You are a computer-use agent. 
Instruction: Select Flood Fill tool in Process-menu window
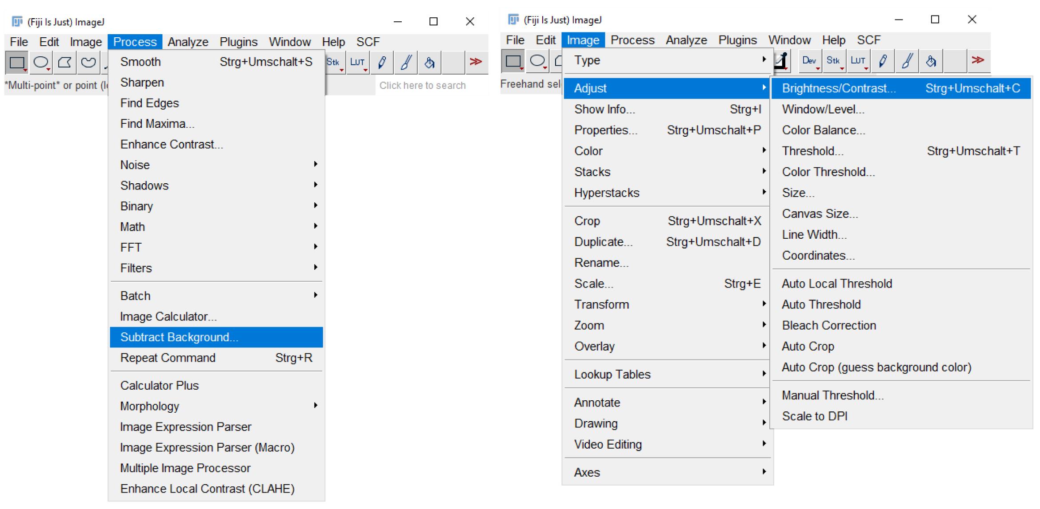click(x=429, y=63)
